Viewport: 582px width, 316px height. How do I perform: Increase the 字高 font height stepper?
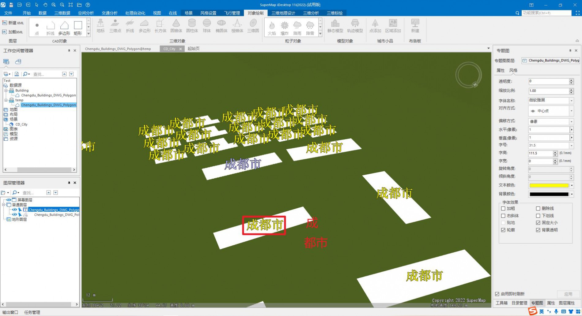(x=555, y=152)
